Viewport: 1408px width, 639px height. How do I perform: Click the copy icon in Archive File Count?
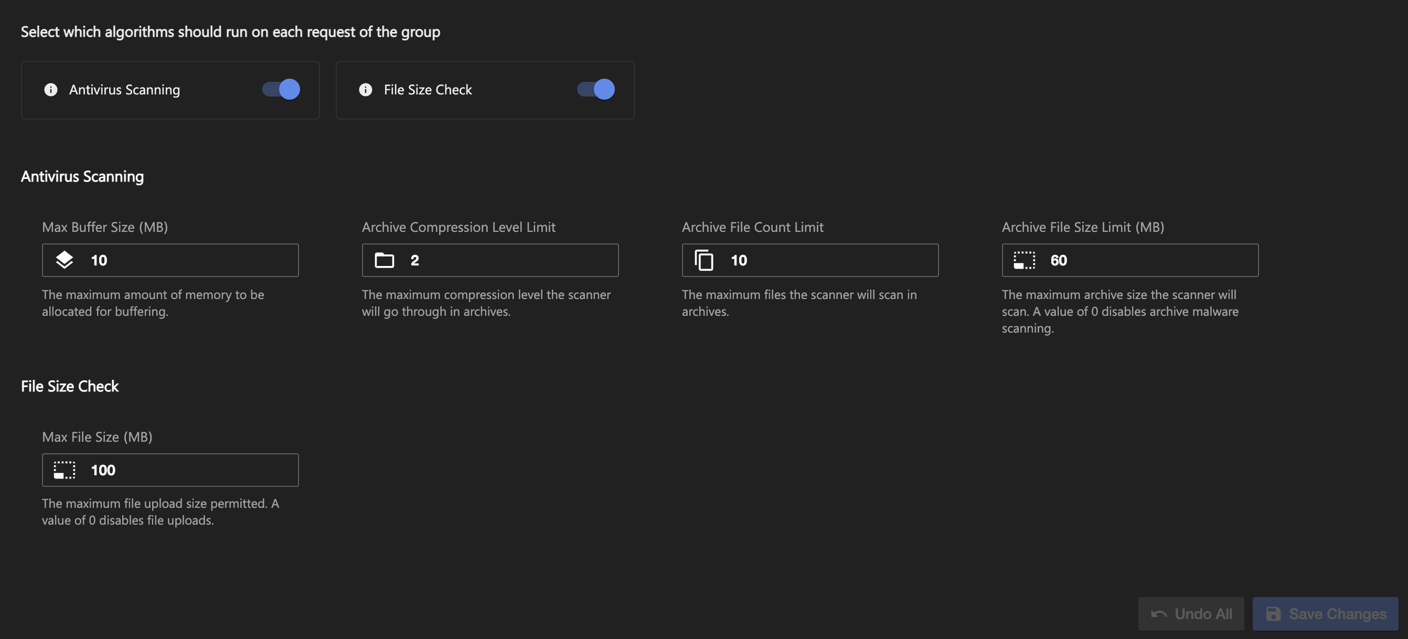(x=704, y=260)
